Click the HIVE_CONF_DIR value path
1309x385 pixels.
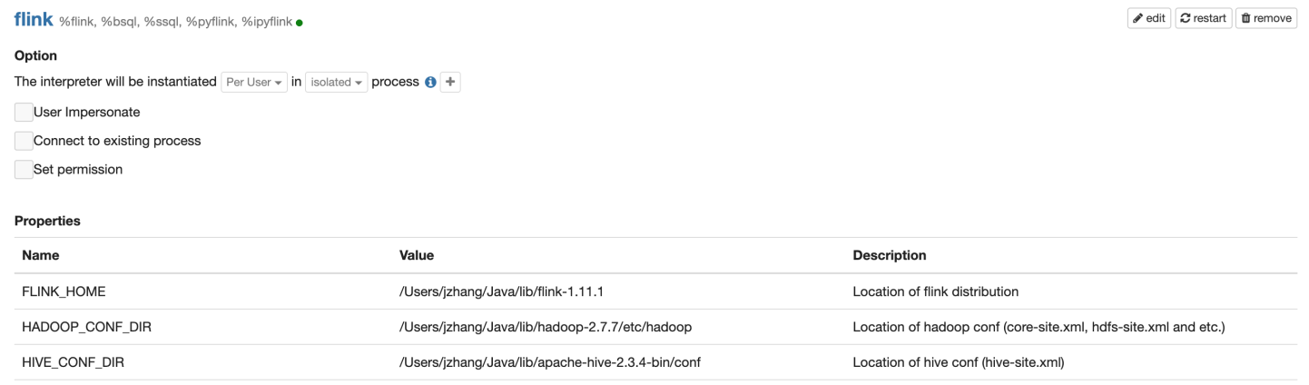click(549, 362)
